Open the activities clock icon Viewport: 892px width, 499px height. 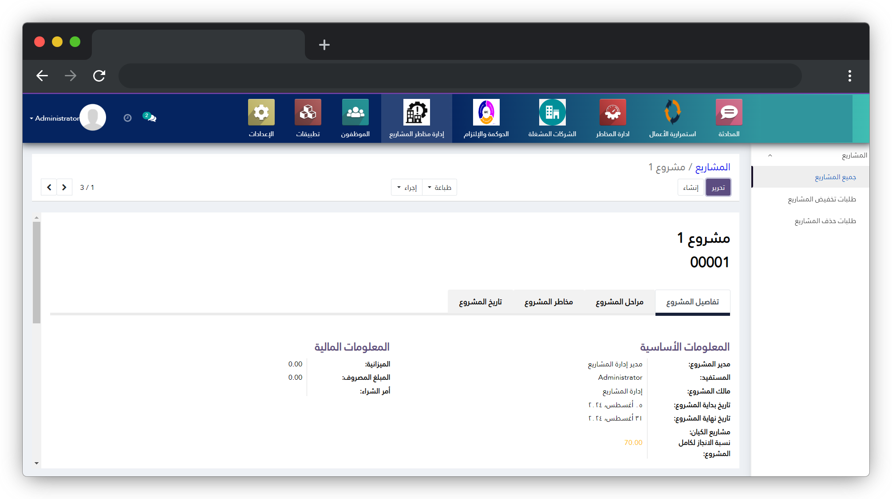tap(127, 118)
